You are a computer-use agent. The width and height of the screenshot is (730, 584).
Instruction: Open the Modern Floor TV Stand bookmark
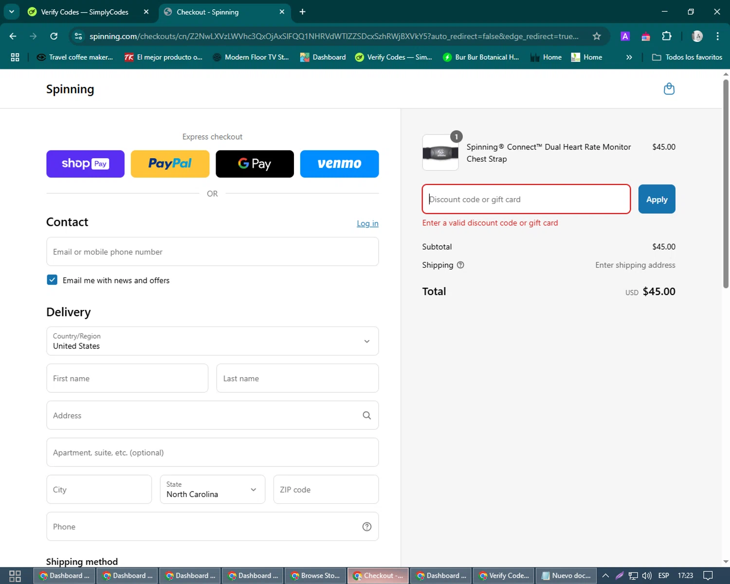pos(251,57)
